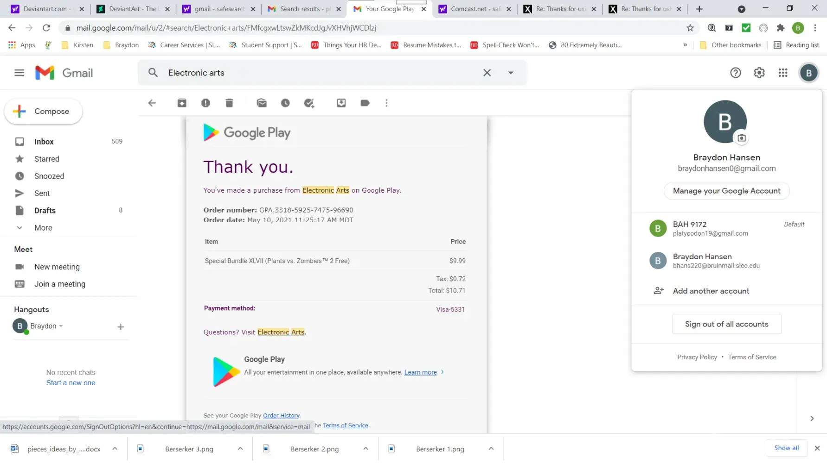This screenshot has height=463, width=827.
Task: Delete the email using trash icon
Action: point(229,103)
